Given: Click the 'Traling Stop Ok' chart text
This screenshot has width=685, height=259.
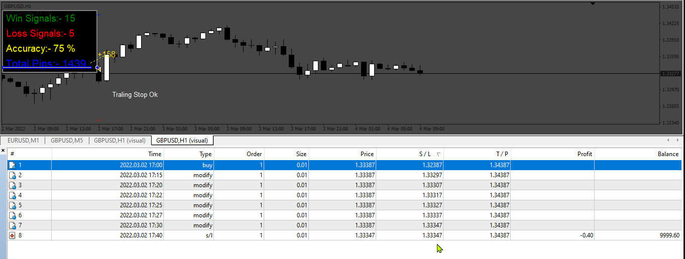Looking at the screenshot, I should click(135, 94).
